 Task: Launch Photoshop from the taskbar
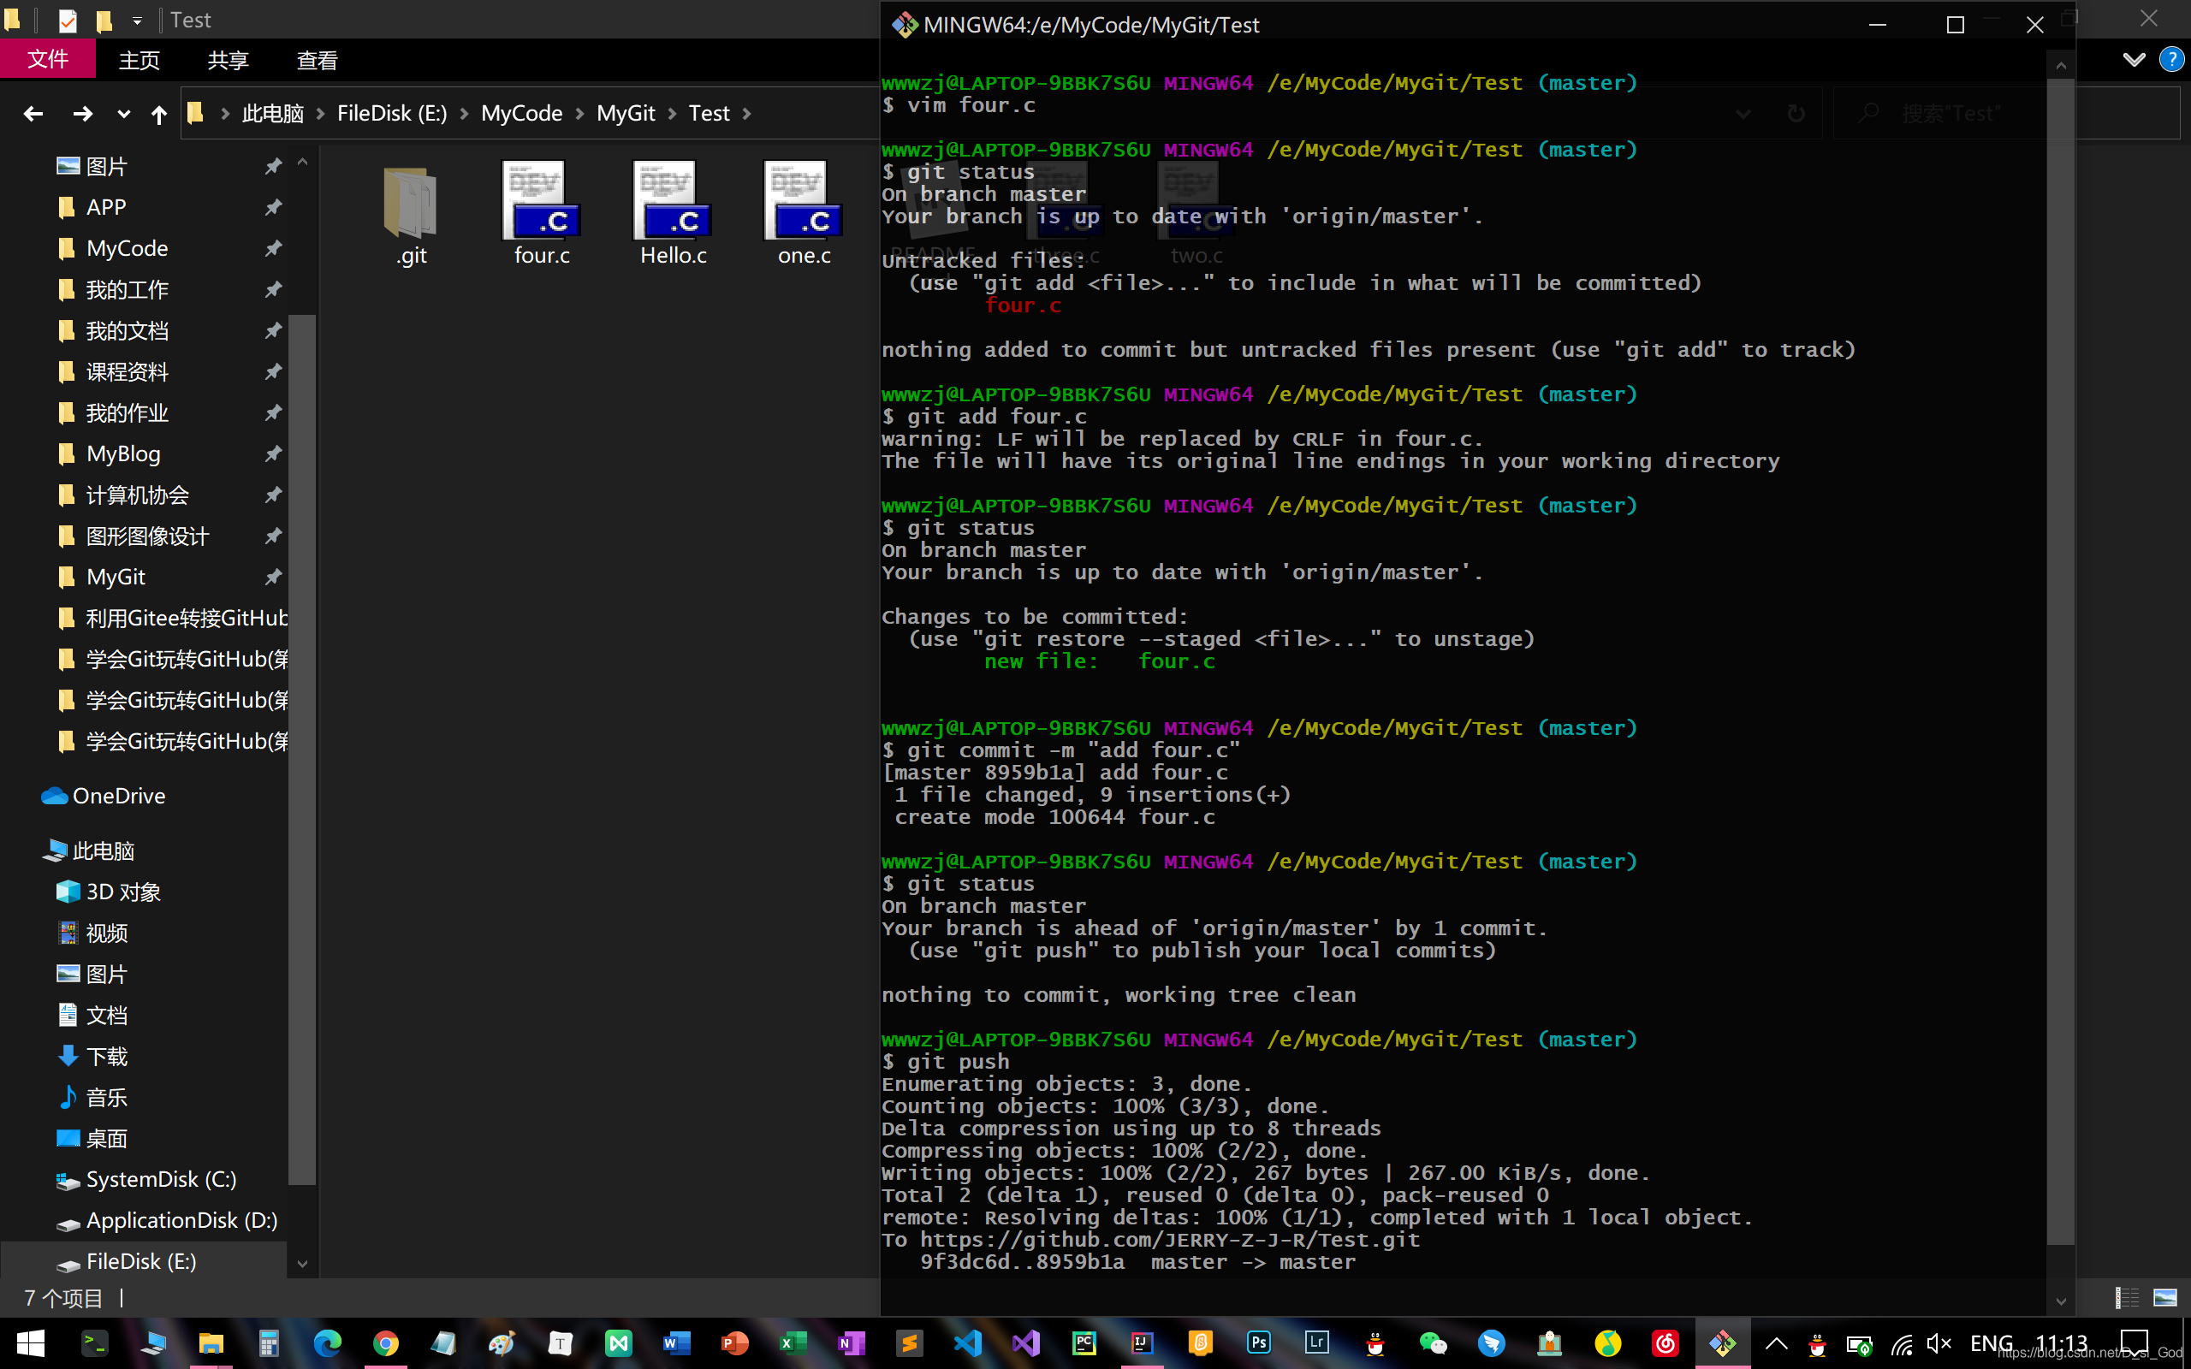pyautogui.click(x=1258, y=1342)
